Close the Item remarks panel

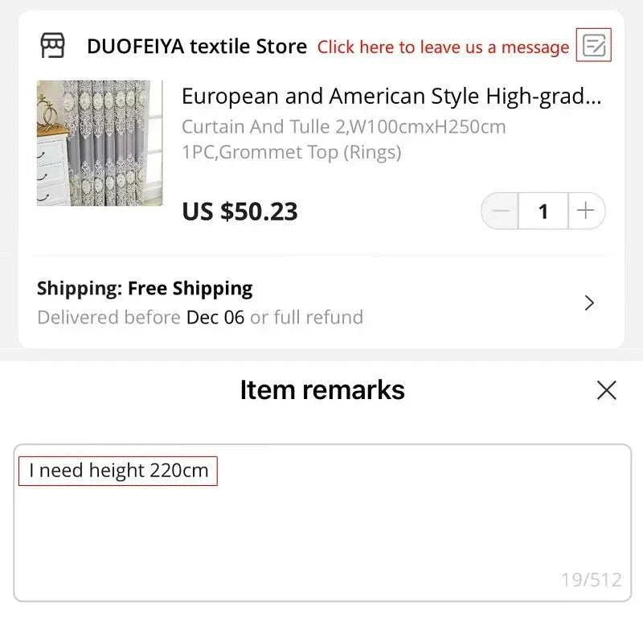[x=607, y=390]
